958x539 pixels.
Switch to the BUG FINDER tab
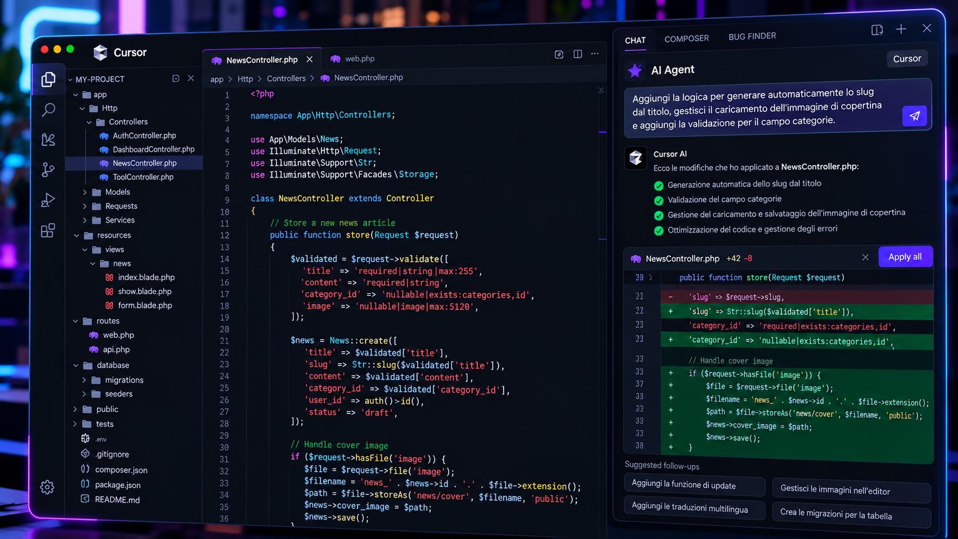click(x=752, y=36)
